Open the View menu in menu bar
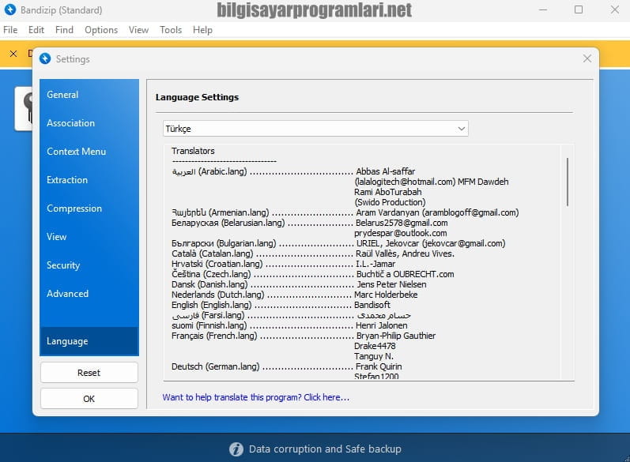 click(x=138, y=30)
